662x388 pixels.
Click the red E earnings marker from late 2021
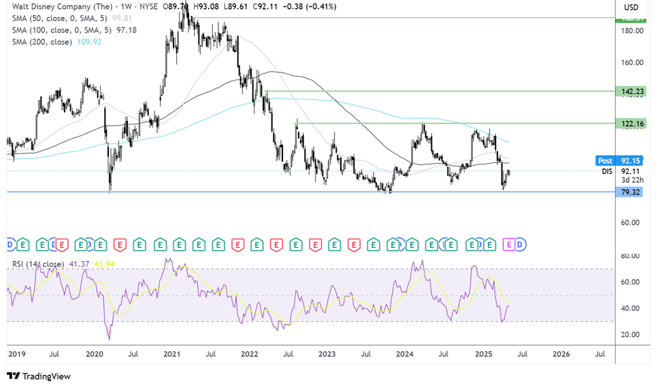point(237,244)
